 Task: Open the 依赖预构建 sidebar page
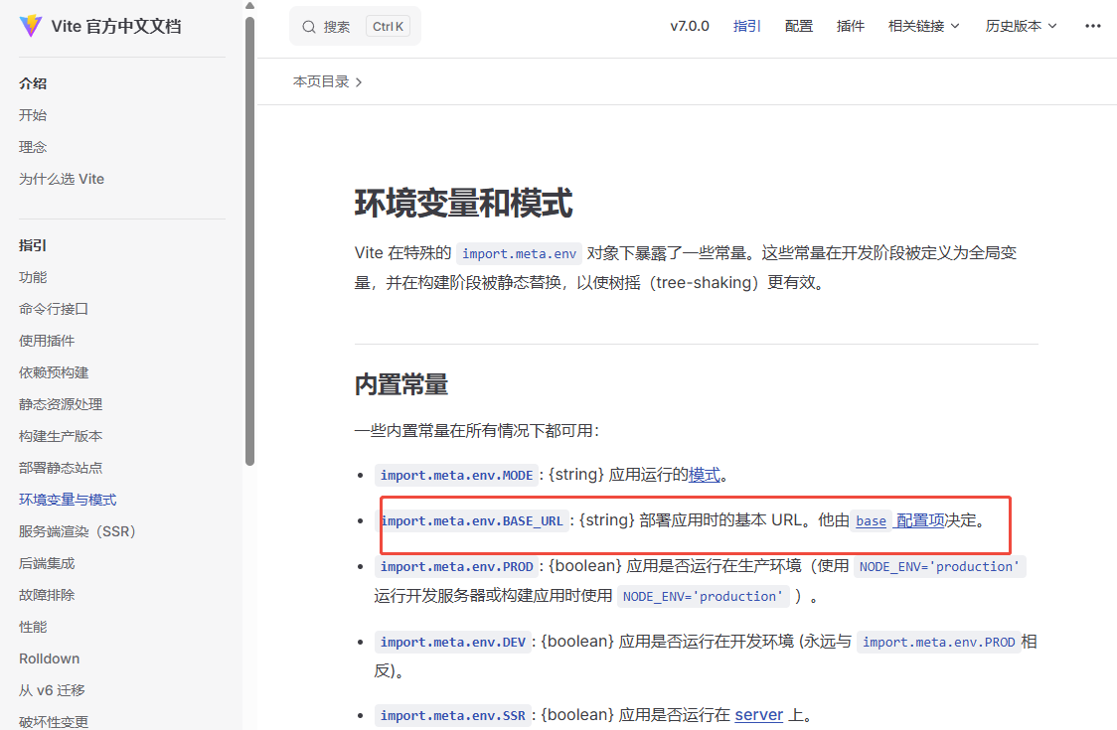pos(54,373)
